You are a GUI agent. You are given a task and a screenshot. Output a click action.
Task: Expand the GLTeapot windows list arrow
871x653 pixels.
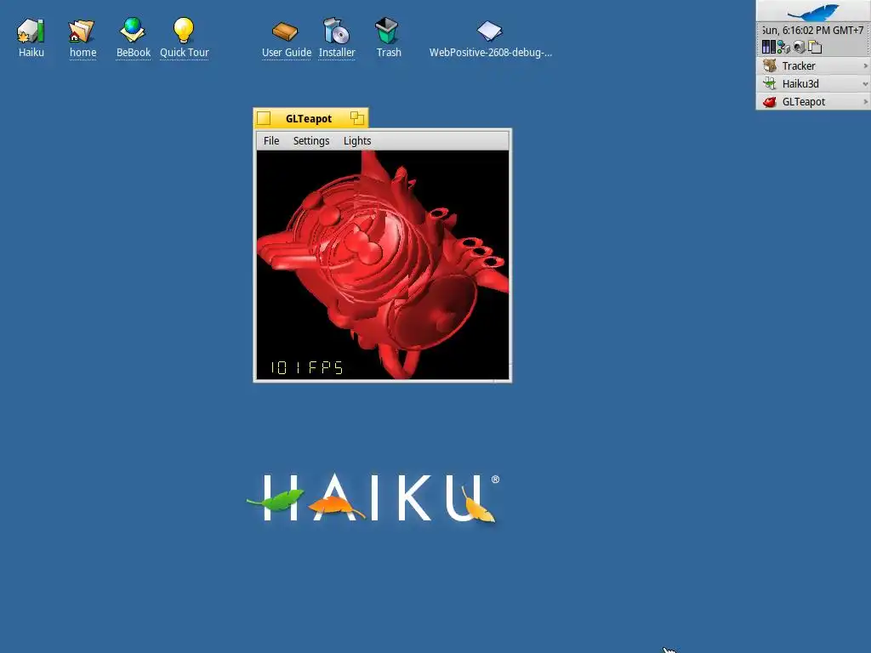point(865,102)
